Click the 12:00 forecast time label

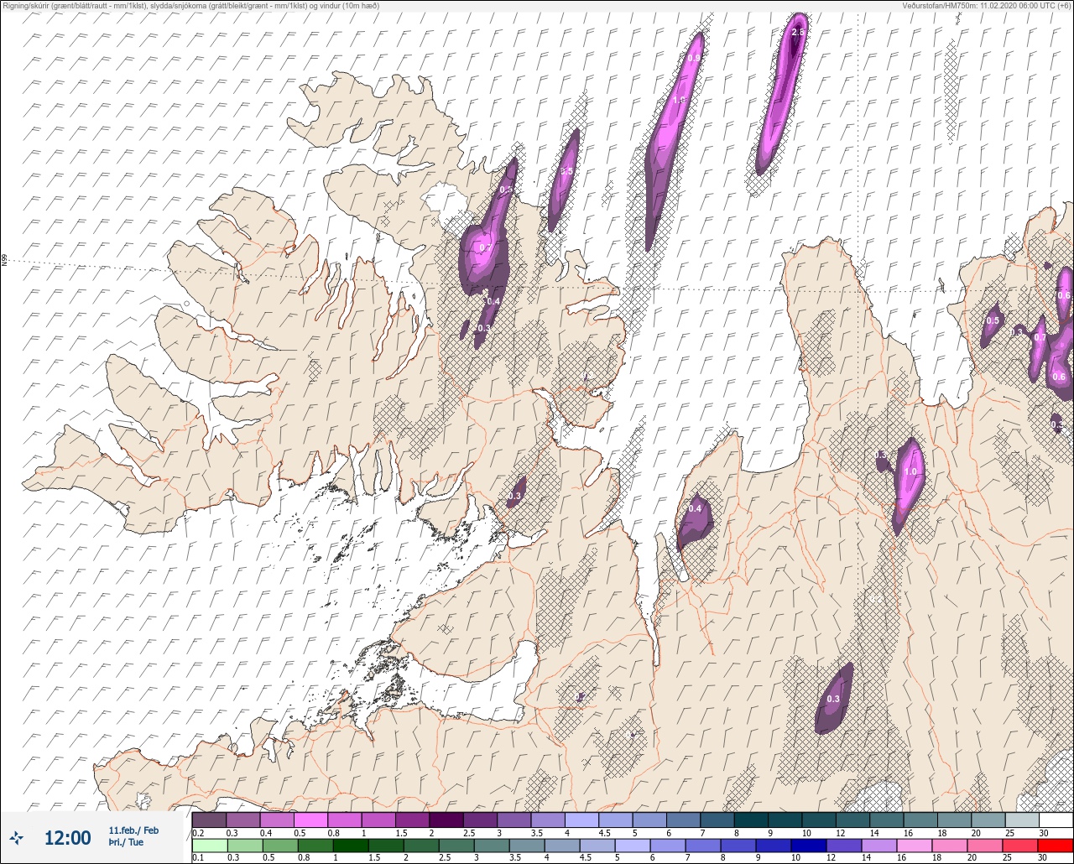tap(67, 837)
